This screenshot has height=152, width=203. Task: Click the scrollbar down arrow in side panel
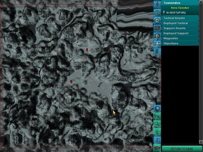pyautogui.click(x=201, y=142)
